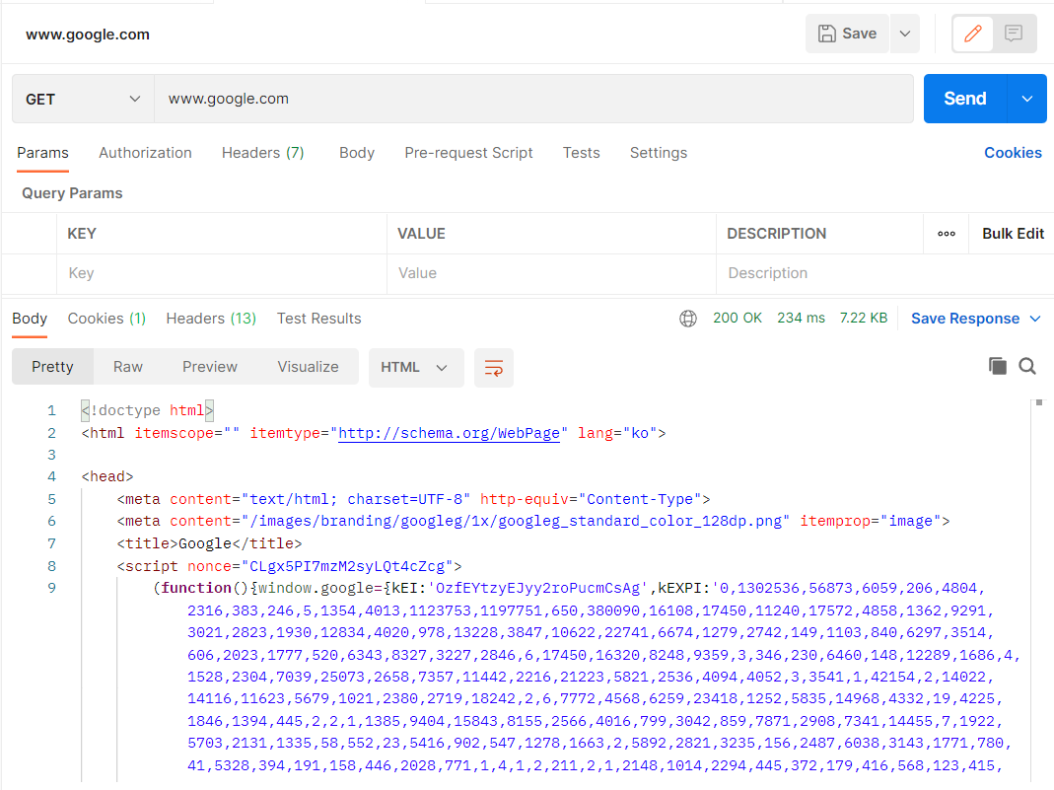1054x790 pixels.
Task: Expand the Save options arrow
Action: 905,34
